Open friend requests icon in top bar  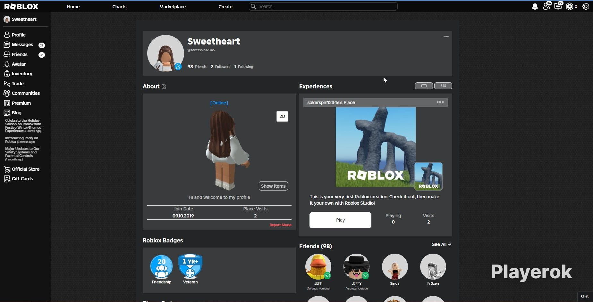(x=546, y=6)
